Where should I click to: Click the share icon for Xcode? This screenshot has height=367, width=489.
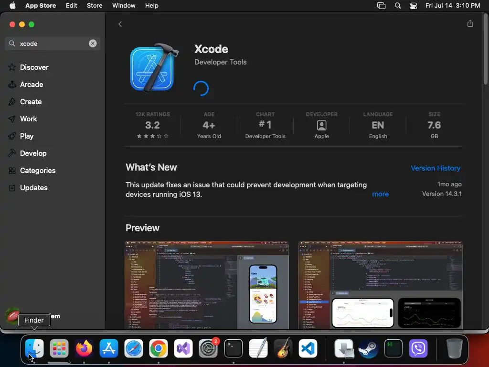[470, 24]
